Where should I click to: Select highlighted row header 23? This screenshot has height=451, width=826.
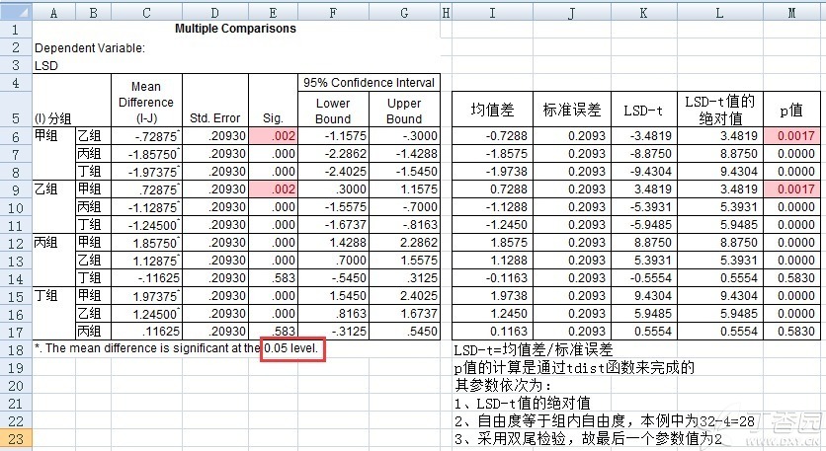point(16,438)
